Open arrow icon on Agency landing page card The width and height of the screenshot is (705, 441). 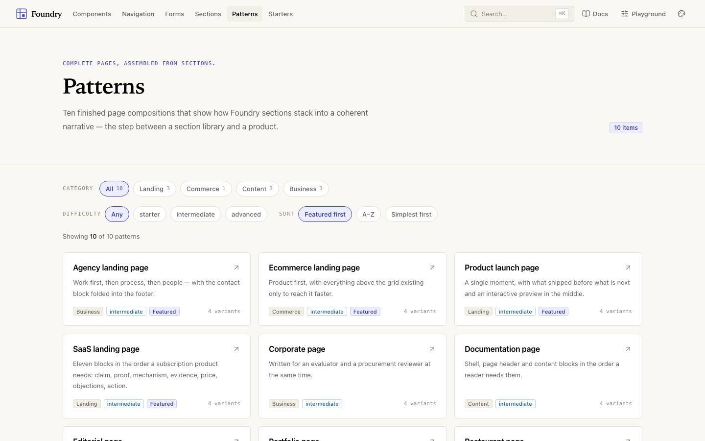pyautogui.click(x=236, y=268)
